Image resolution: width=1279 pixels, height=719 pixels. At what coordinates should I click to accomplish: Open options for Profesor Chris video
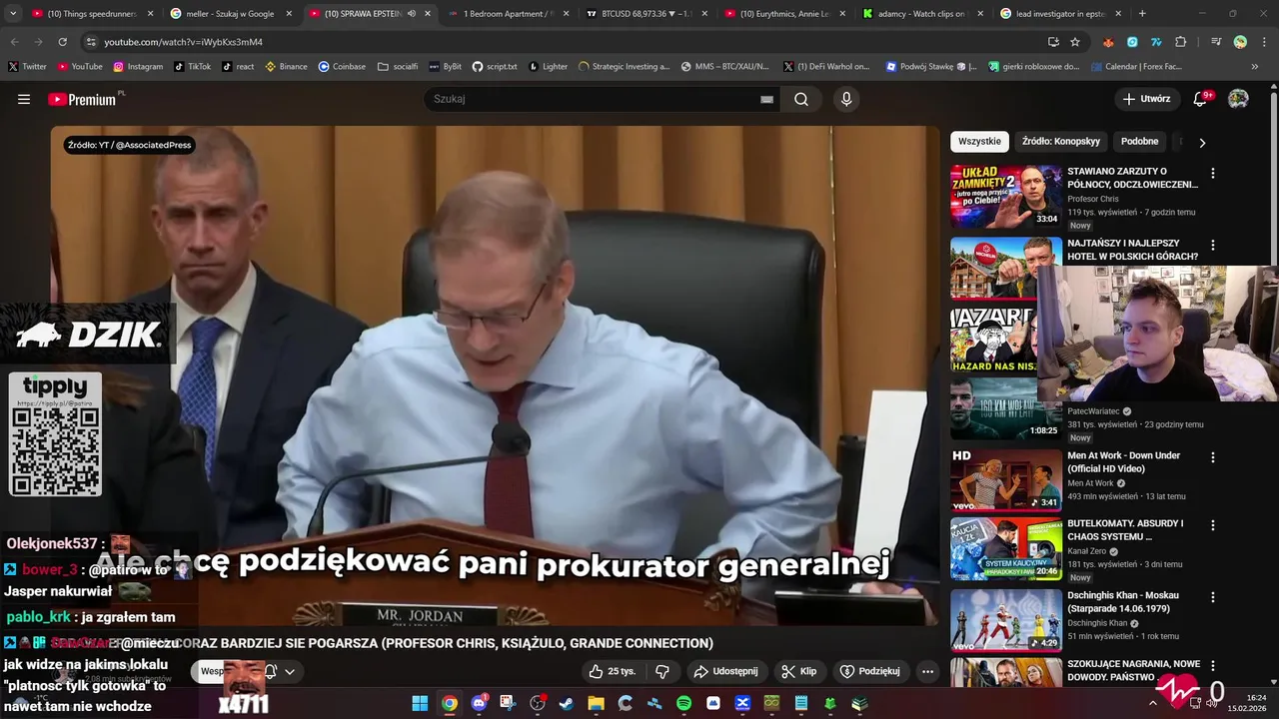pyautogui.click(x=1213, y=173)
